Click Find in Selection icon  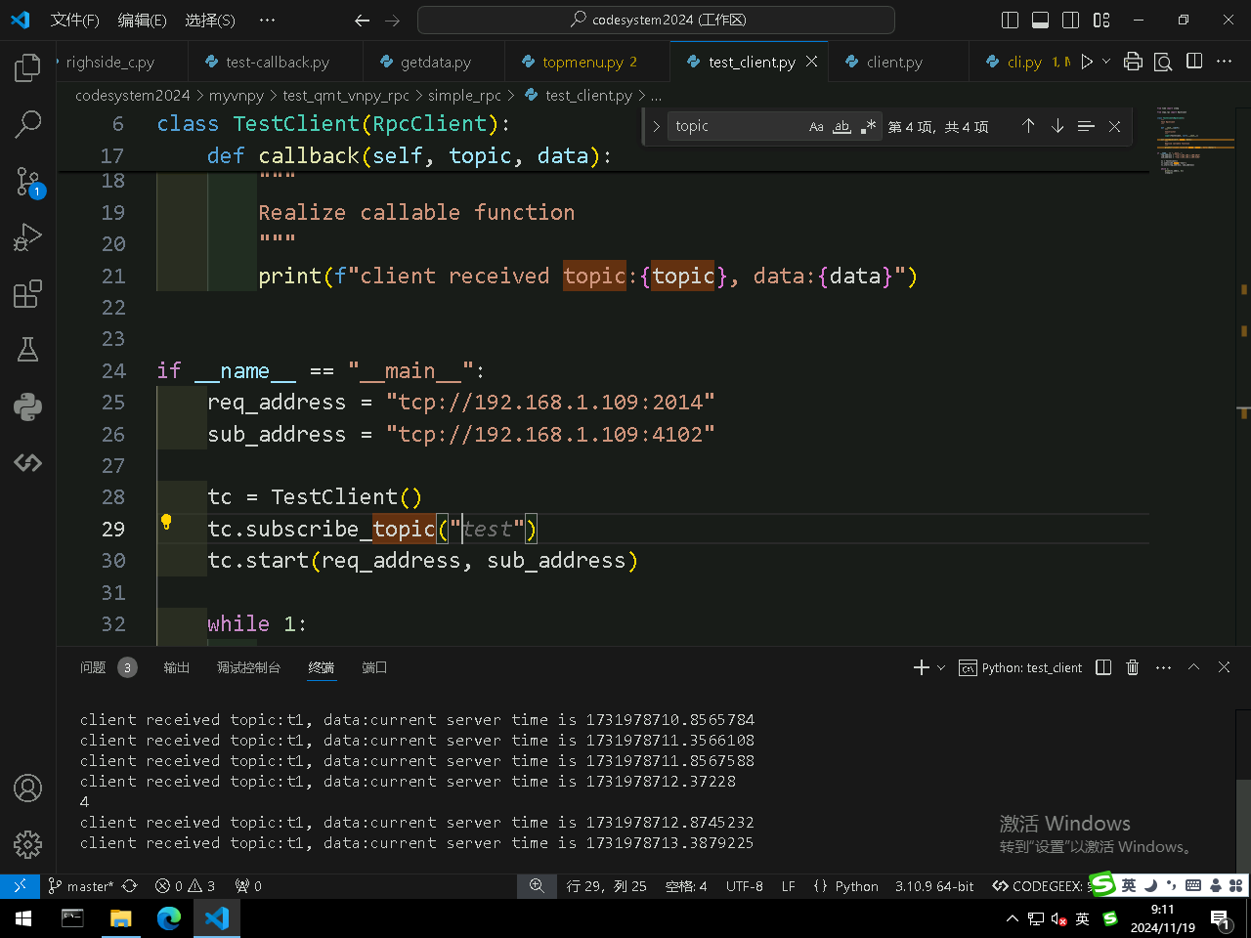click(1086, 126)
